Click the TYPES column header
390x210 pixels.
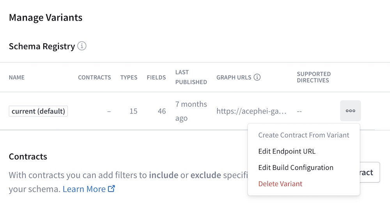(x=129, y=77)
